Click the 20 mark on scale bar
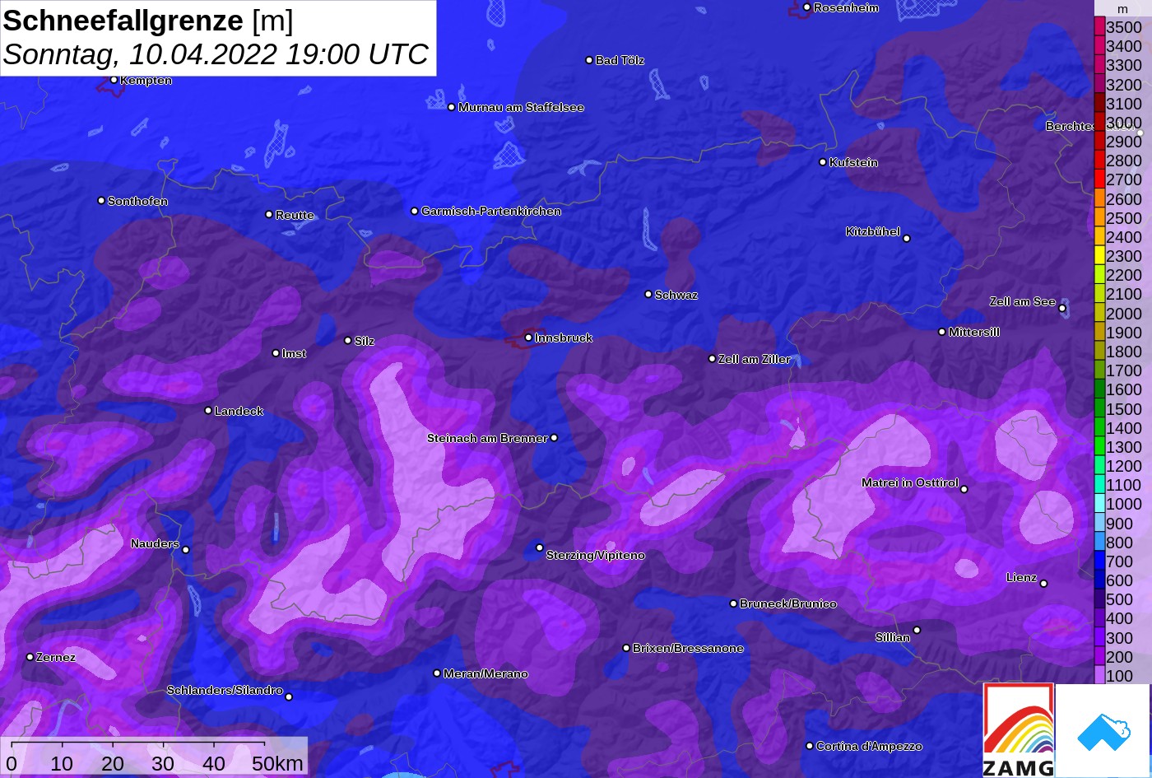 113,764
